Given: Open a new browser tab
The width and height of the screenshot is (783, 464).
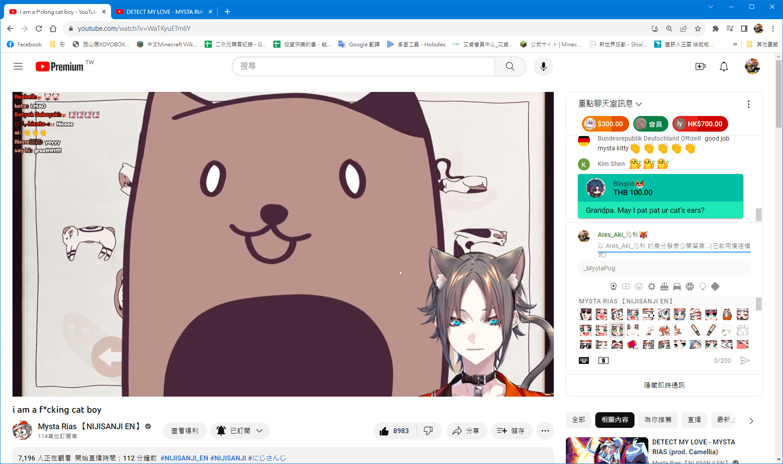Looking at the screenshot, I should [227, 12].
